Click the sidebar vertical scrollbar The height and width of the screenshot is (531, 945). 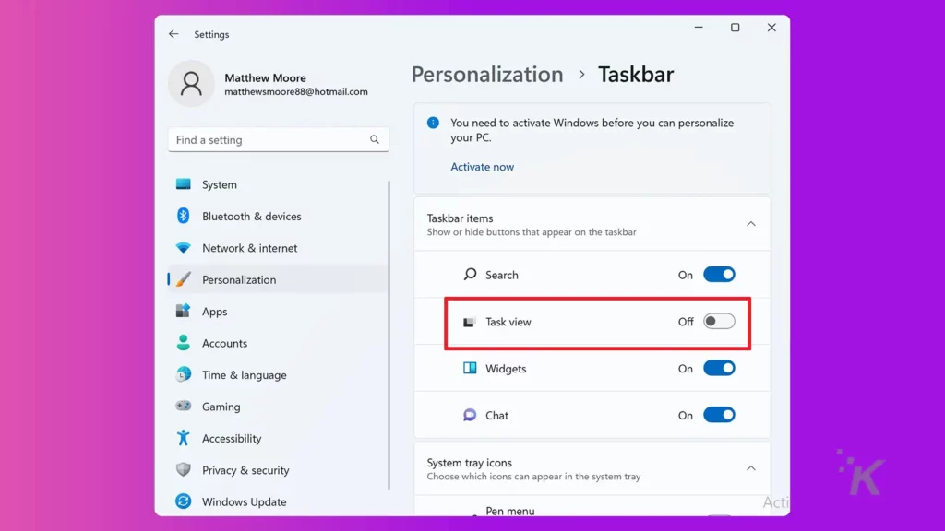click(x=389, y=336)
